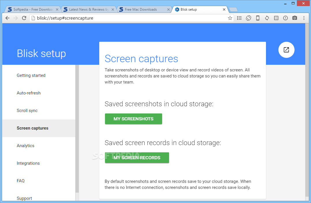Maximize the browser window
311x203 pixels.
coord(293,3)
